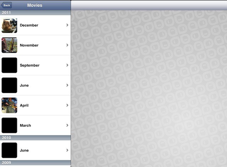Expand June 2010 with its chevron
227x167 pixels.
coord(67,150)
